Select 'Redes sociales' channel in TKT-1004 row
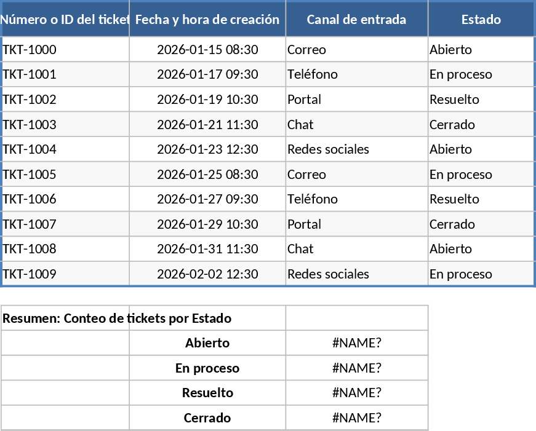536x431 pixels. 356,149
